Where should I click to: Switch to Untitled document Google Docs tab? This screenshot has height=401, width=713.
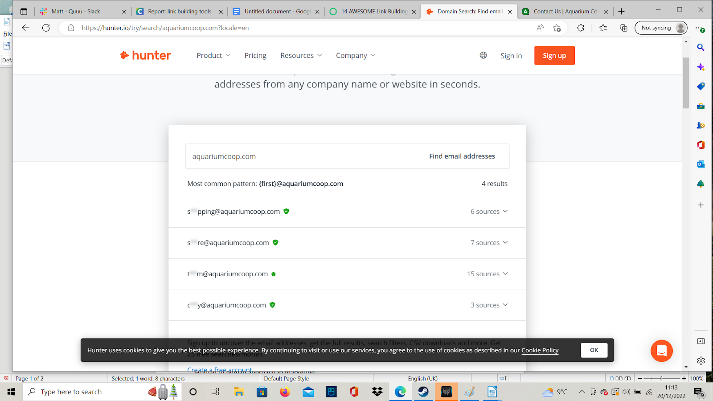[x=276, y=12]
